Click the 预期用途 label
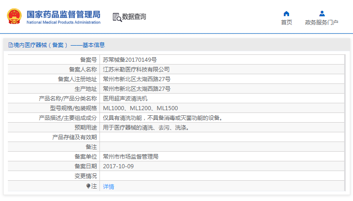 86,127
